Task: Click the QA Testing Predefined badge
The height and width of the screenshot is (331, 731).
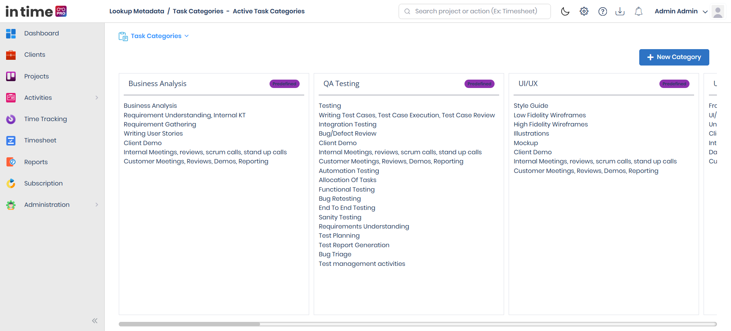Action: tap(479, 84)
